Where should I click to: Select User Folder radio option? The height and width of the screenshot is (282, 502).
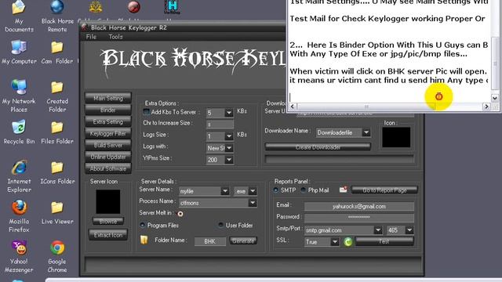[221, 225]
